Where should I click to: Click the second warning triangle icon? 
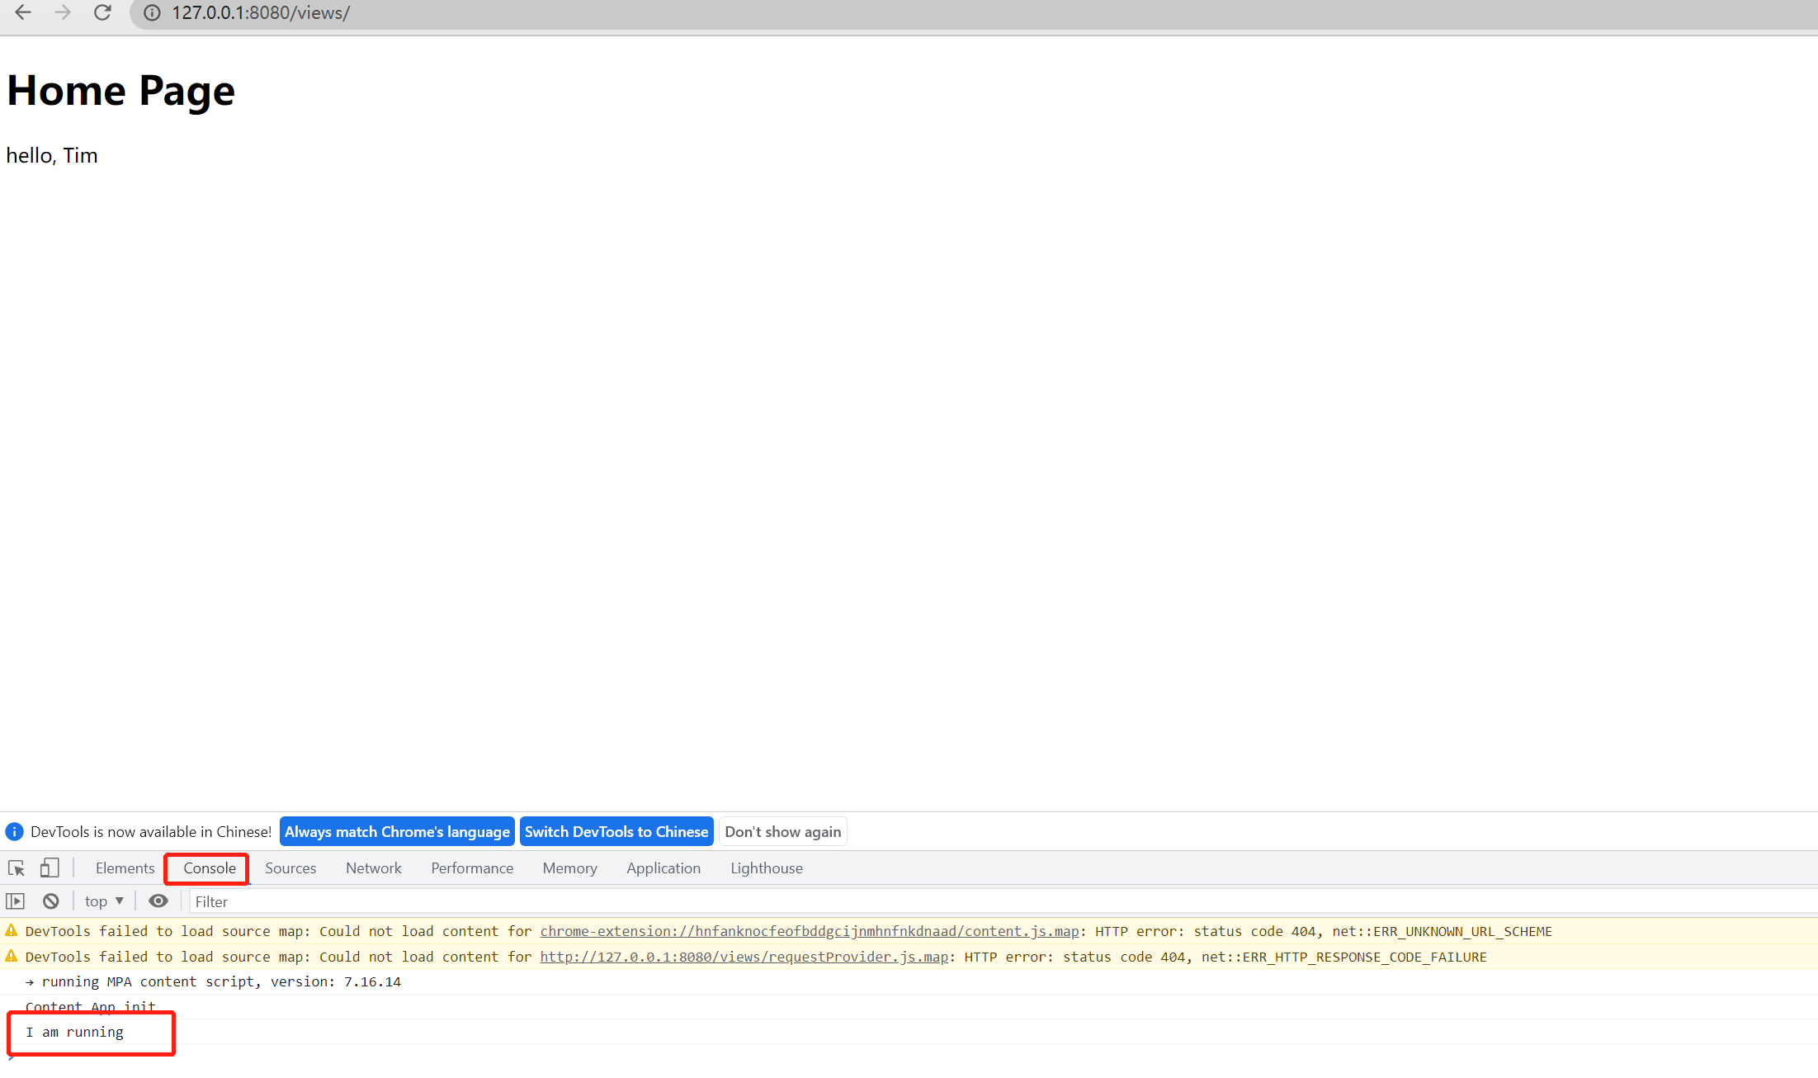(x=12, y=956)
